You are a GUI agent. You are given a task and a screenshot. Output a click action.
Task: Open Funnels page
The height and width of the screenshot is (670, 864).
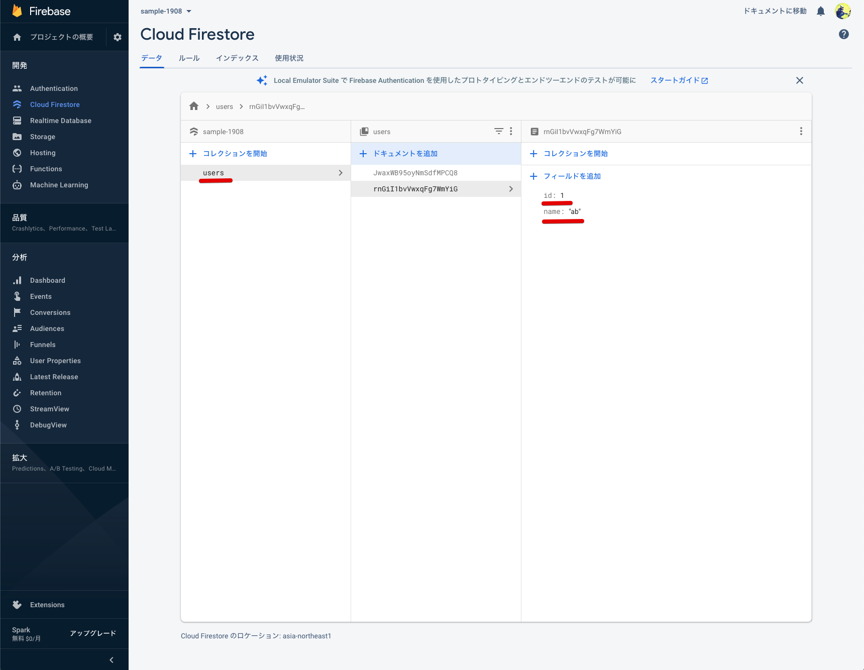pos(43,345)
